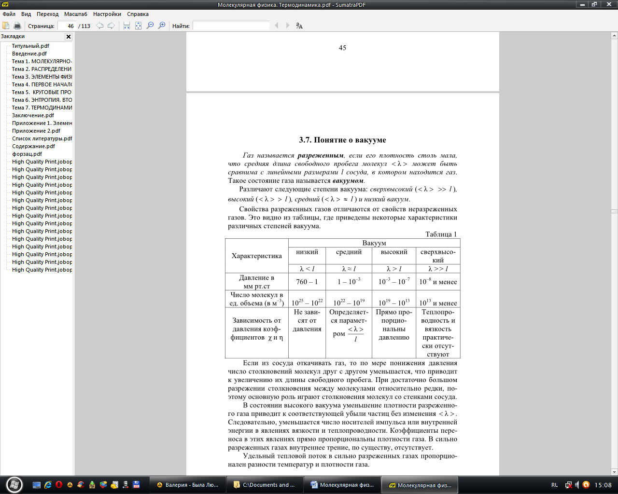Open the Справка menu

(138, 14)
